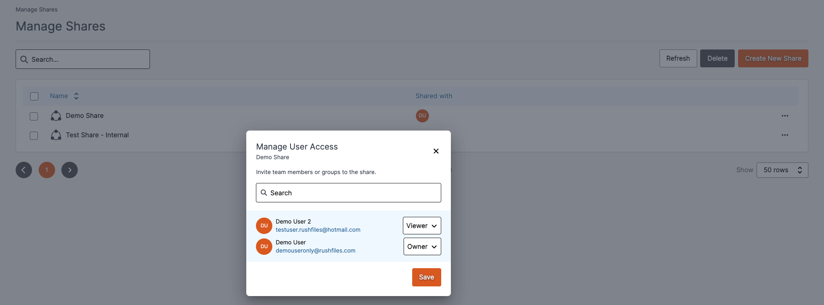Click the Name column header label
This screenshot has height=305, width=824.
tap(59, 96)
